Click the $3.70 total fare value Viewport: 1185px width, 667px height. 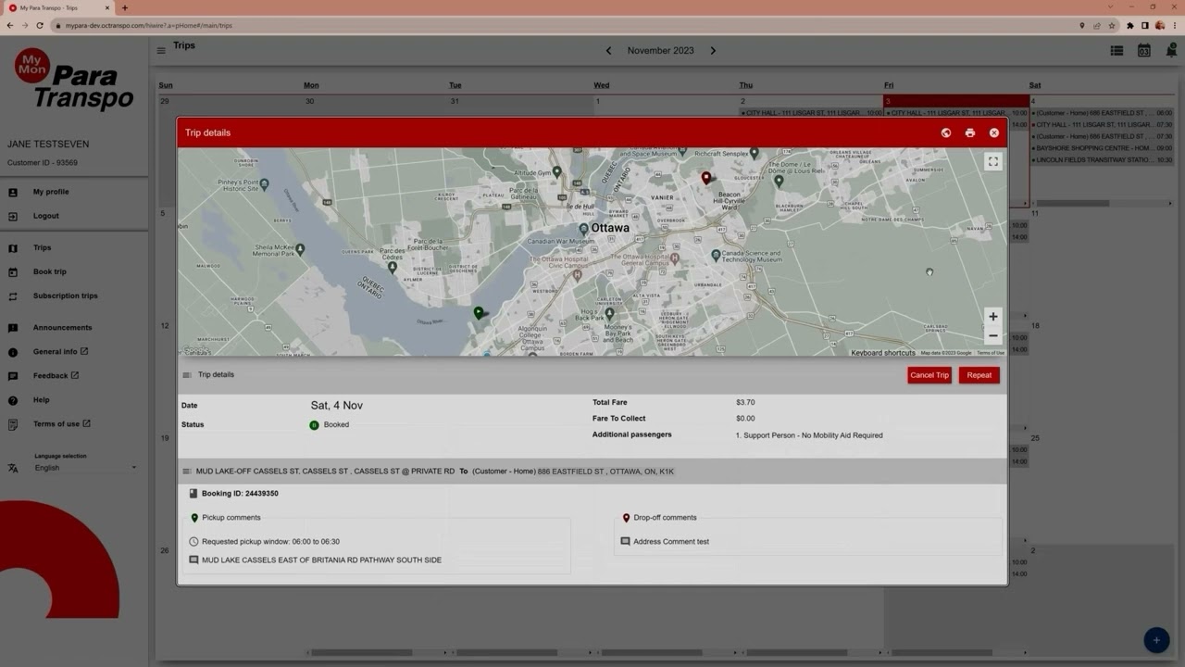point(745,403)
